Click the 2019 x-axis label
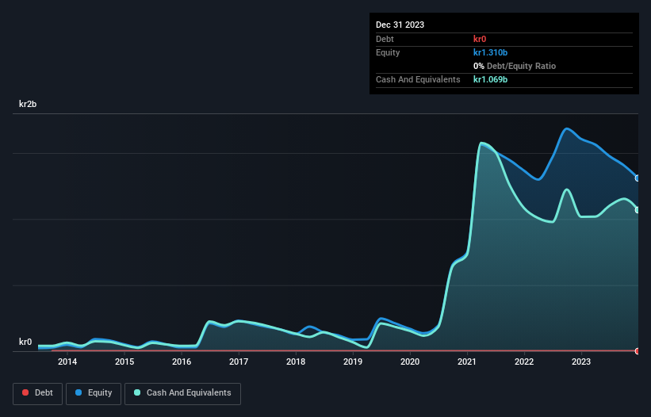651x417 pixels. [x=353, y=362]
